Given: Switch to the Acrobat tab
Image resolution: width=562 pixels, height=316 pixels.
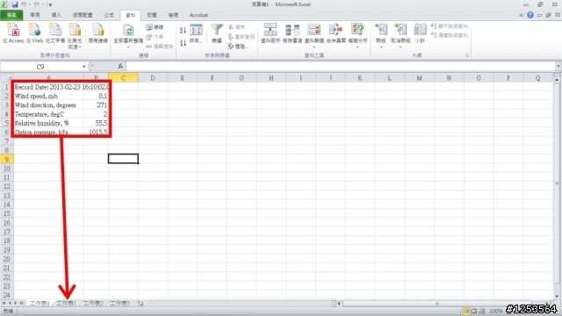Looking at the screenshot, I should pyautogui.click(x=198, y=15).
